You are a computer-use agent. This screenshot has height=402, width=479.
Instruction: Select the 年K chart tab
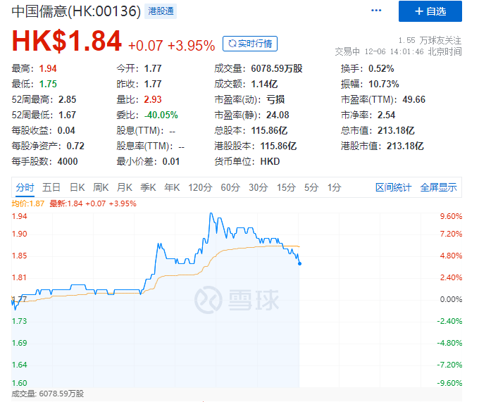click(172, 187)
